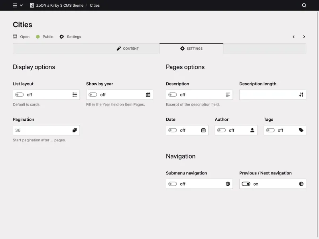Turn on the Date toggle
The width and height of the screenshot is (319, 239).
[x=171, y=130]
